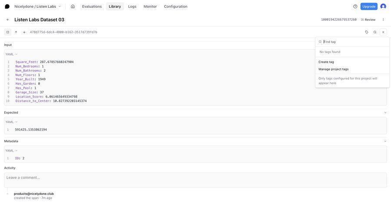Viewport: 391px width, 210px height.
Task: Click the Num_Bathrooms: 2 line
Action: (x=30, y=71)
